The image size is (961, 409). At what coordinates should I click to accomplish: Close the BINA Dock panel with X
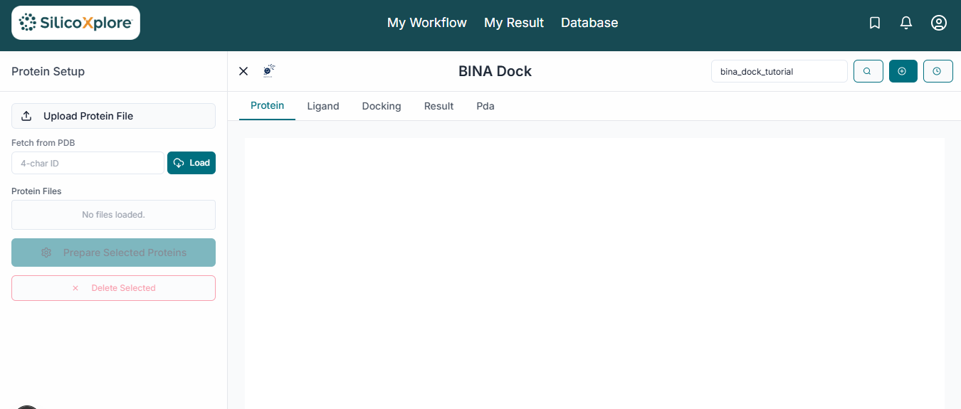(x=243, y=71)
